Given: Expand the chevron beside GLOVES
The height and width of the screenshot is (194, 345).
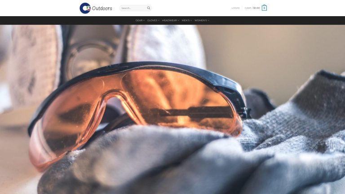Looking at the screenshot, I should (x=159, y=20).
